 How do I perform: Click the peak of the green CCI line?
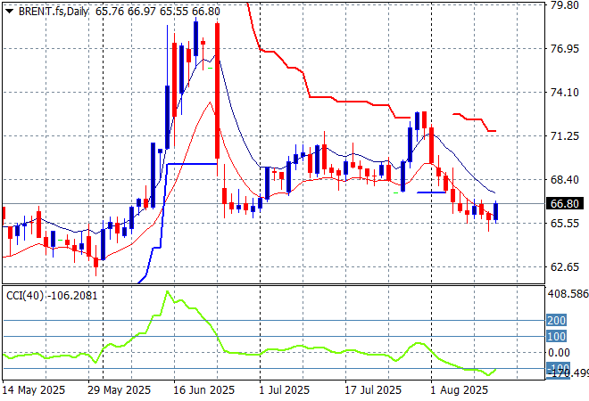(167, 292)
